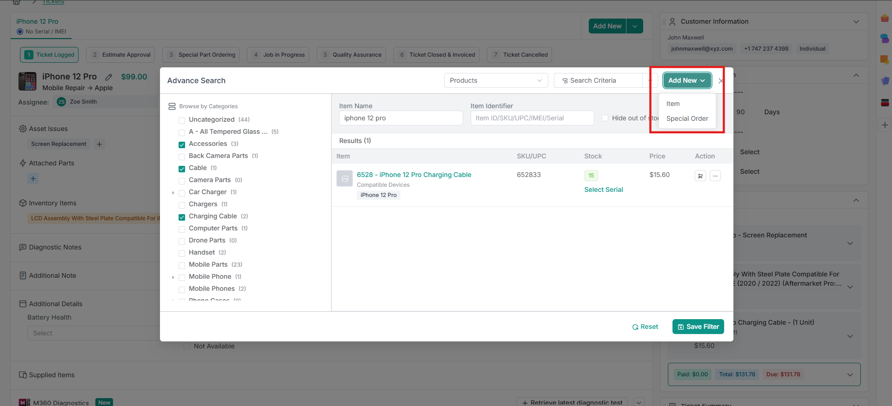Click the Additional Note icon
This screenshot has height=406, width=892.
coord(23,275)
